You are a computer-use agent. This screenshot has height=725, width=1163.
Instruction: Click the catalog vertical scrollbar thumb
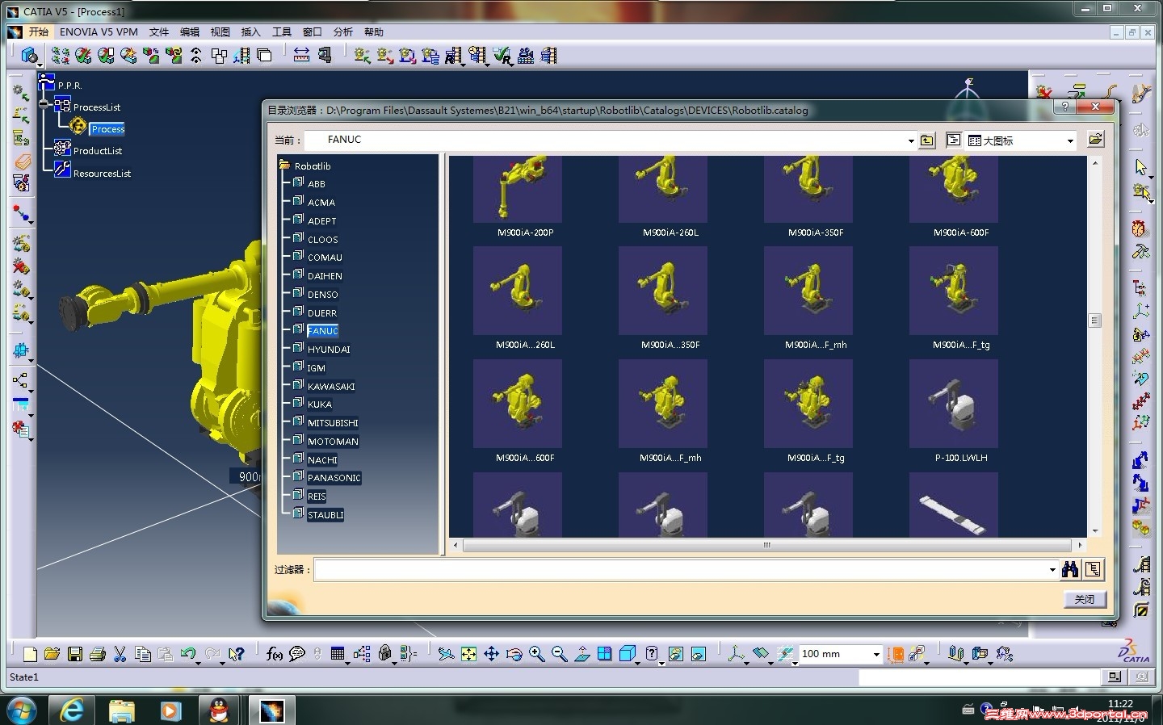[x=1095, y=321]
